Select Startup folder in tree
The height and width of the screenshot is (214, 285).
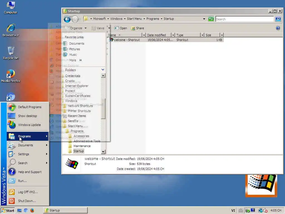78,151
